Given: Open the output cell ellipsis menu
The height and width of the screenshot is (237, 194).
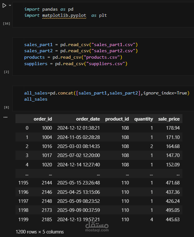Looking at the screenshot, I should (5, 117).
